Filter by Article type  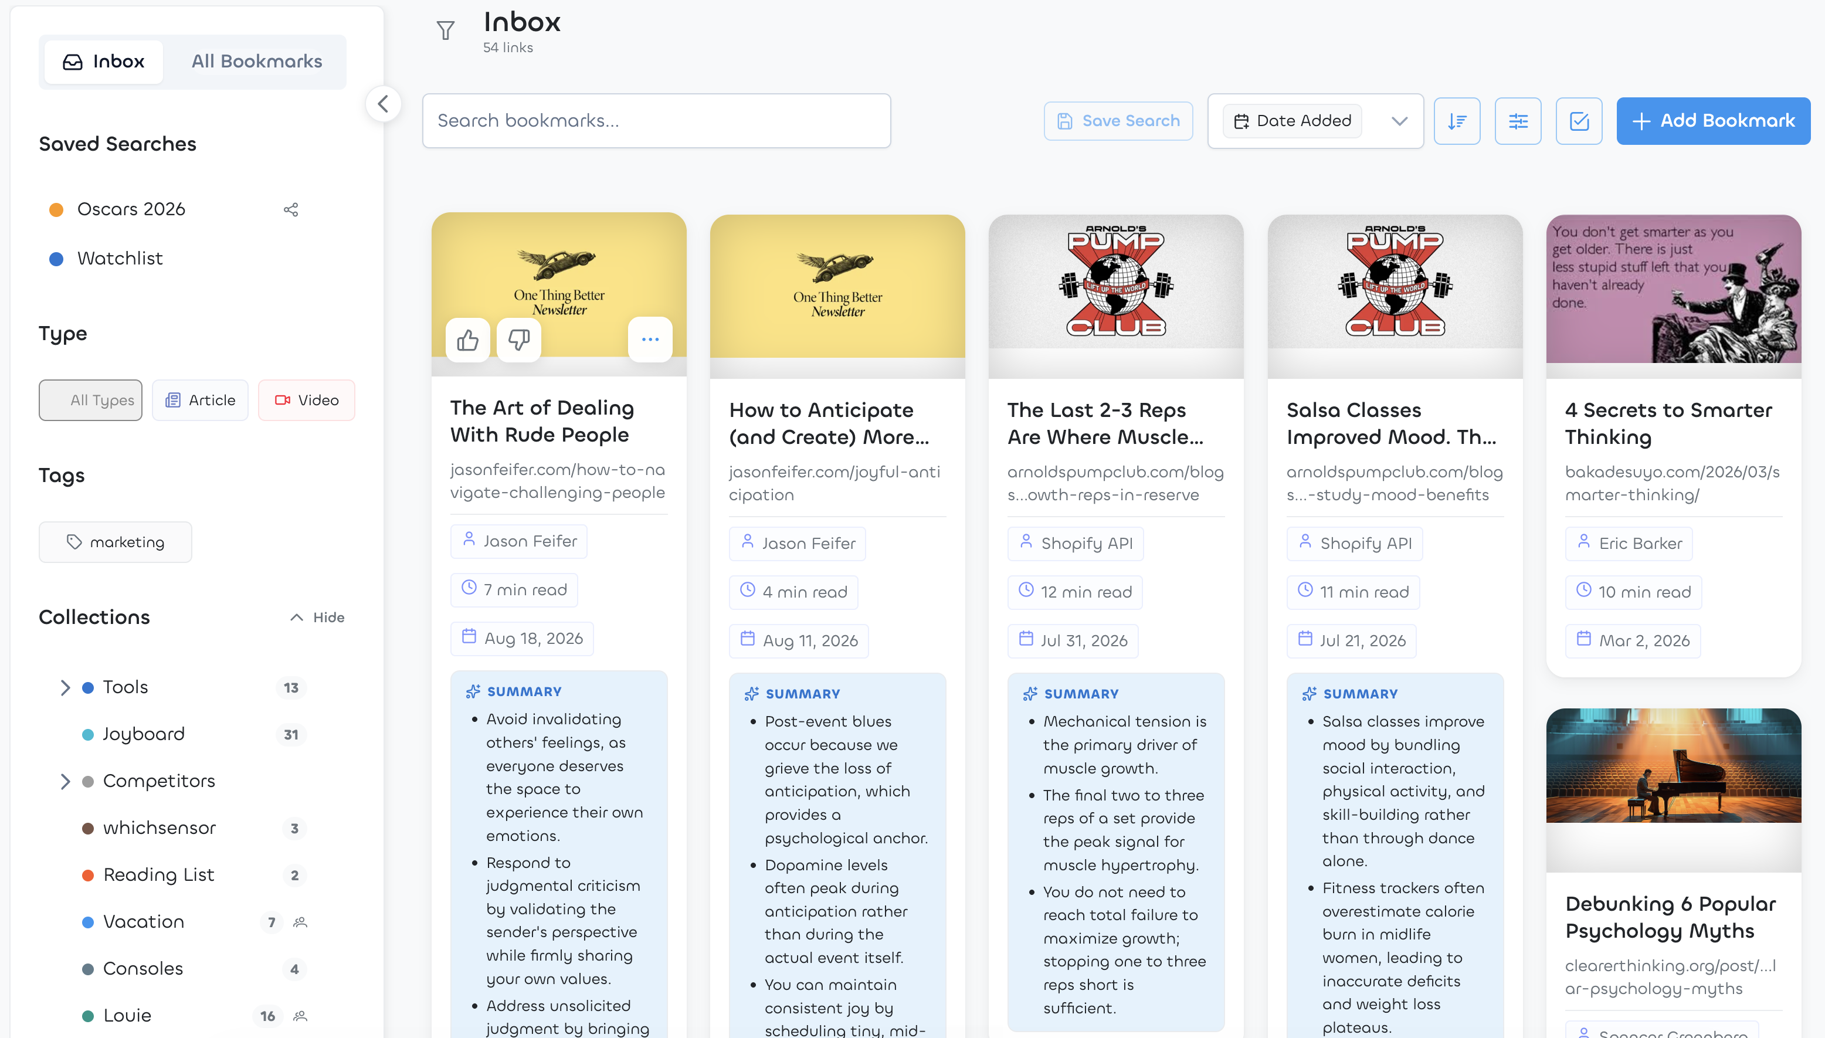click(201, 400)
